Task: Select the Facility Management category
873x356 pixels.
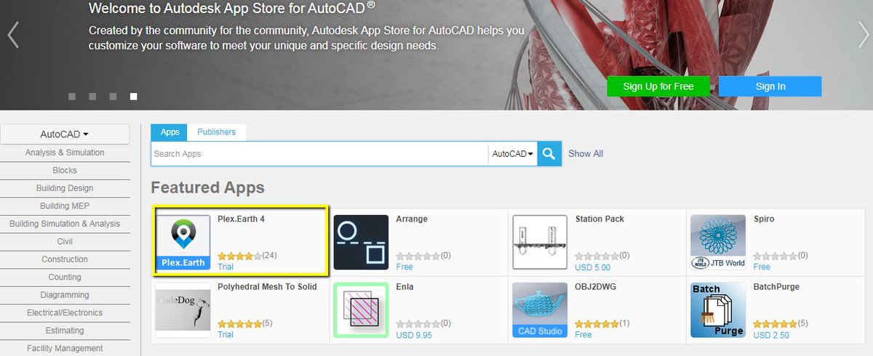Action: (65, 349)
